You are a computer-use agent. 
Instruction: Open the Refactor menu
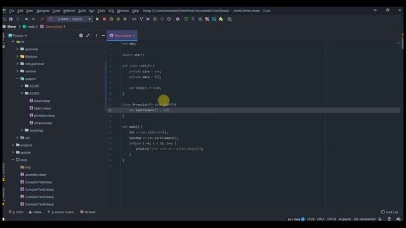69,11
